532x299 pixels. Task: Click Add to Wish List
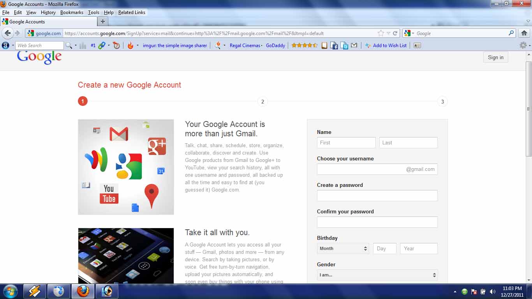click(386, 46)
